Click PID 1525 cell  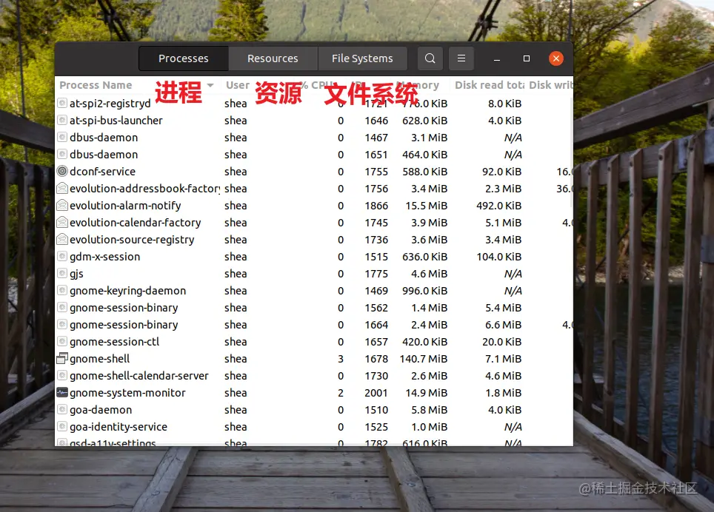376,427
